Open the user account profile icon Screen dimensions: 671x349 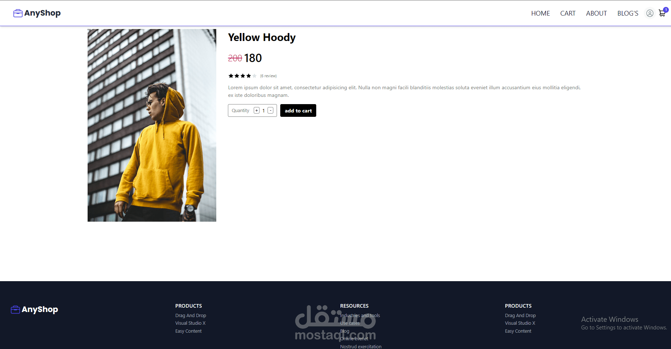[650, 13]
